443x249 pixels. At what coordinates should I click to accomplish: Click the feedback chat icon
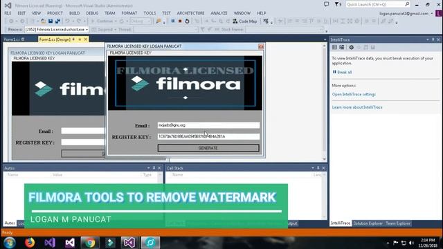pos(326,4)
